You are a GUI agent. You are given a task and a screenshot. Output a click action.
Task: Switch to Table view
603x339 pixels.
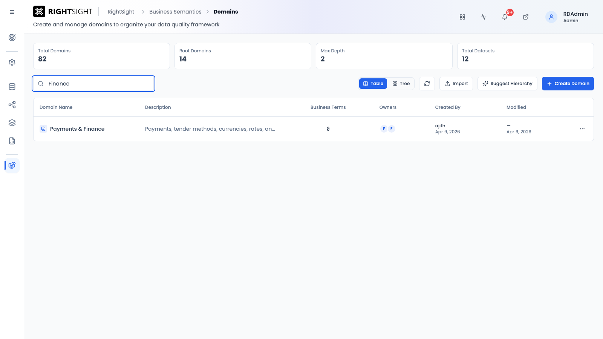pos(373,84)
